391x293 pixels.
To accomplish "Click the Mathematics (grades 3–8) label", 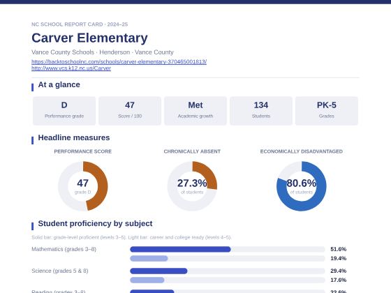I will [x=64, y=249].
